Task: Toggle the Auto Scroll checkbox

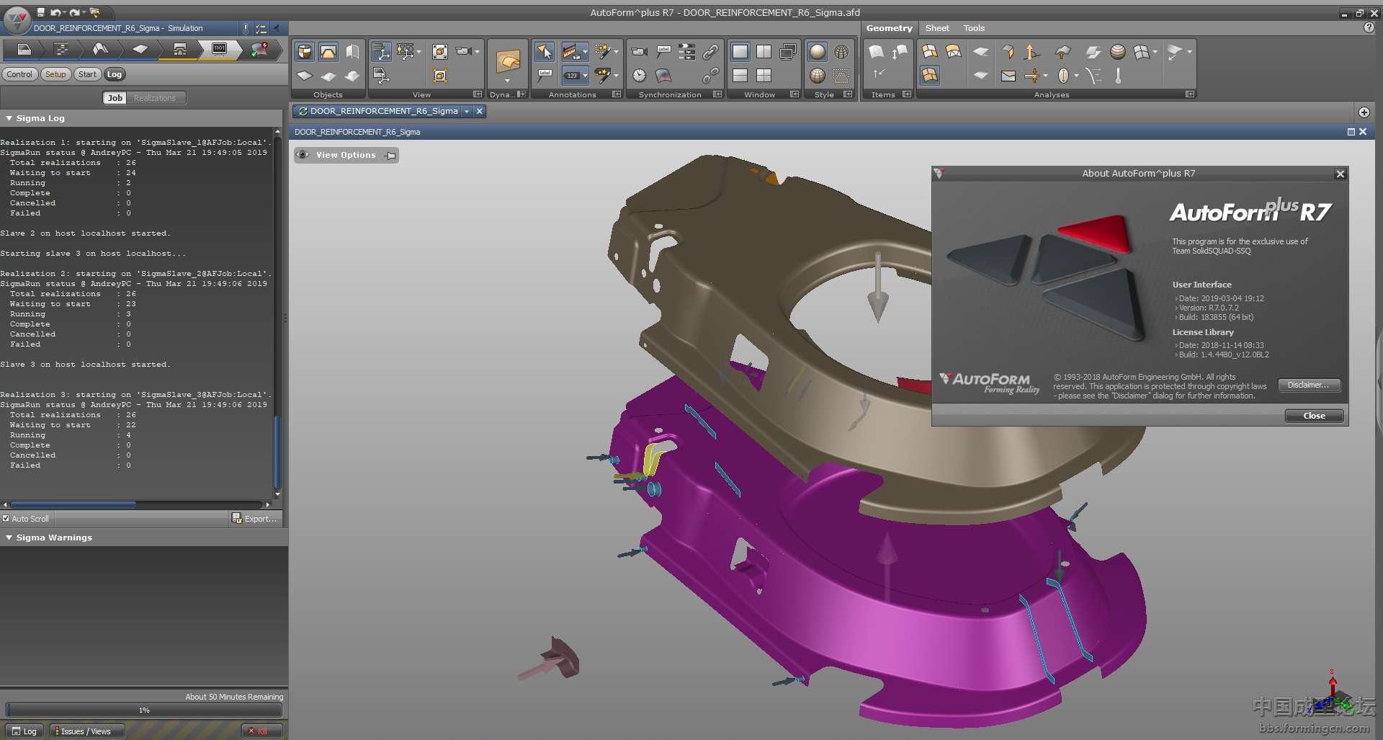Action: pos(6,518)
